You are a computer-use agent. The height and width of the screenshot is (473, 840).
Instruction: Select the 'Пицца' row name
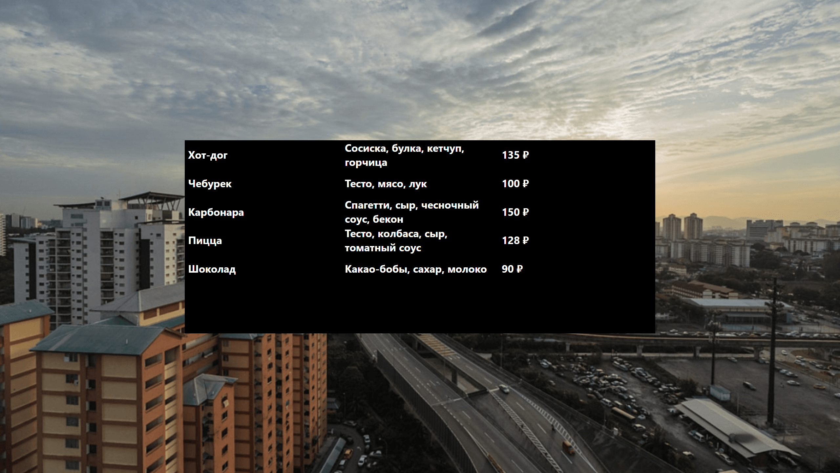point(205,241)
